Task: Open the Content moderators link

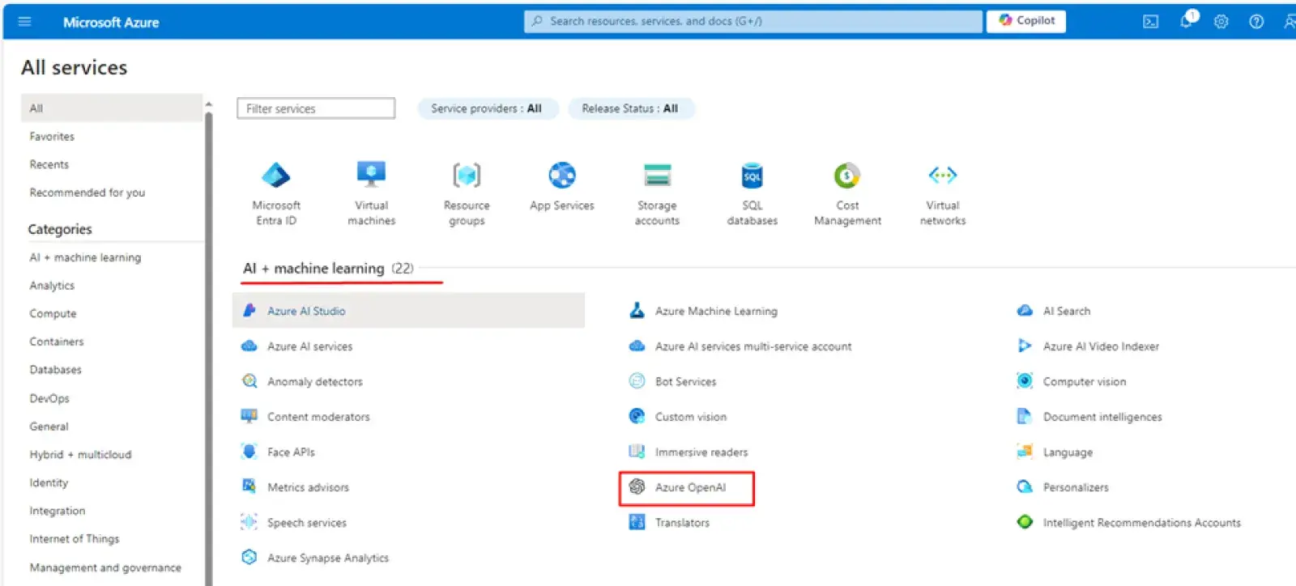Action: [318, 417]
